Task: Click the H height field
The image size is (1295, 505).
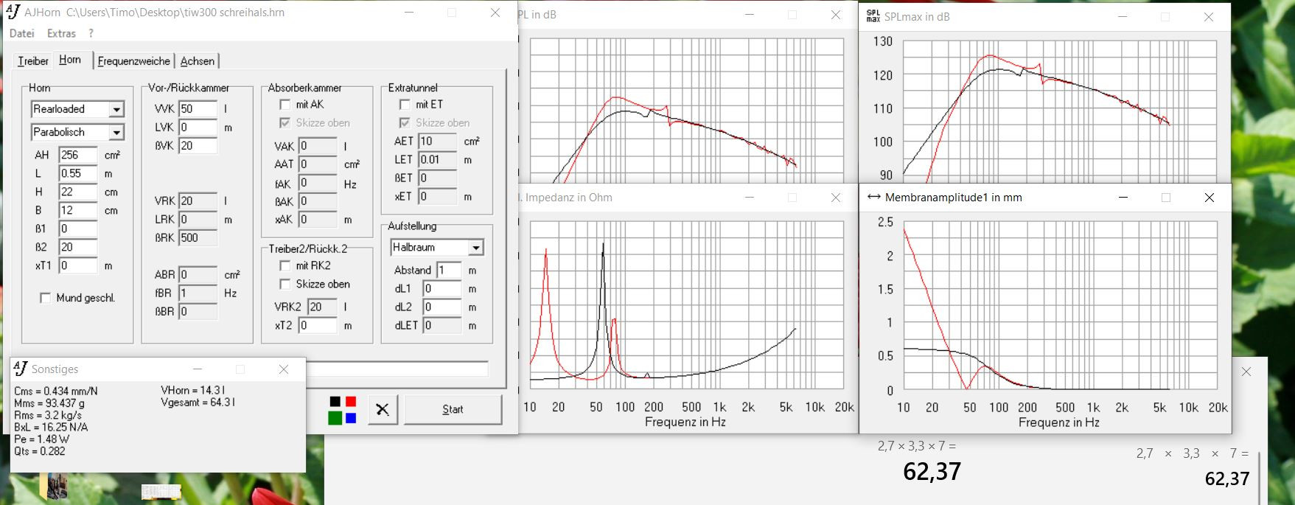Action: [78, 192]
